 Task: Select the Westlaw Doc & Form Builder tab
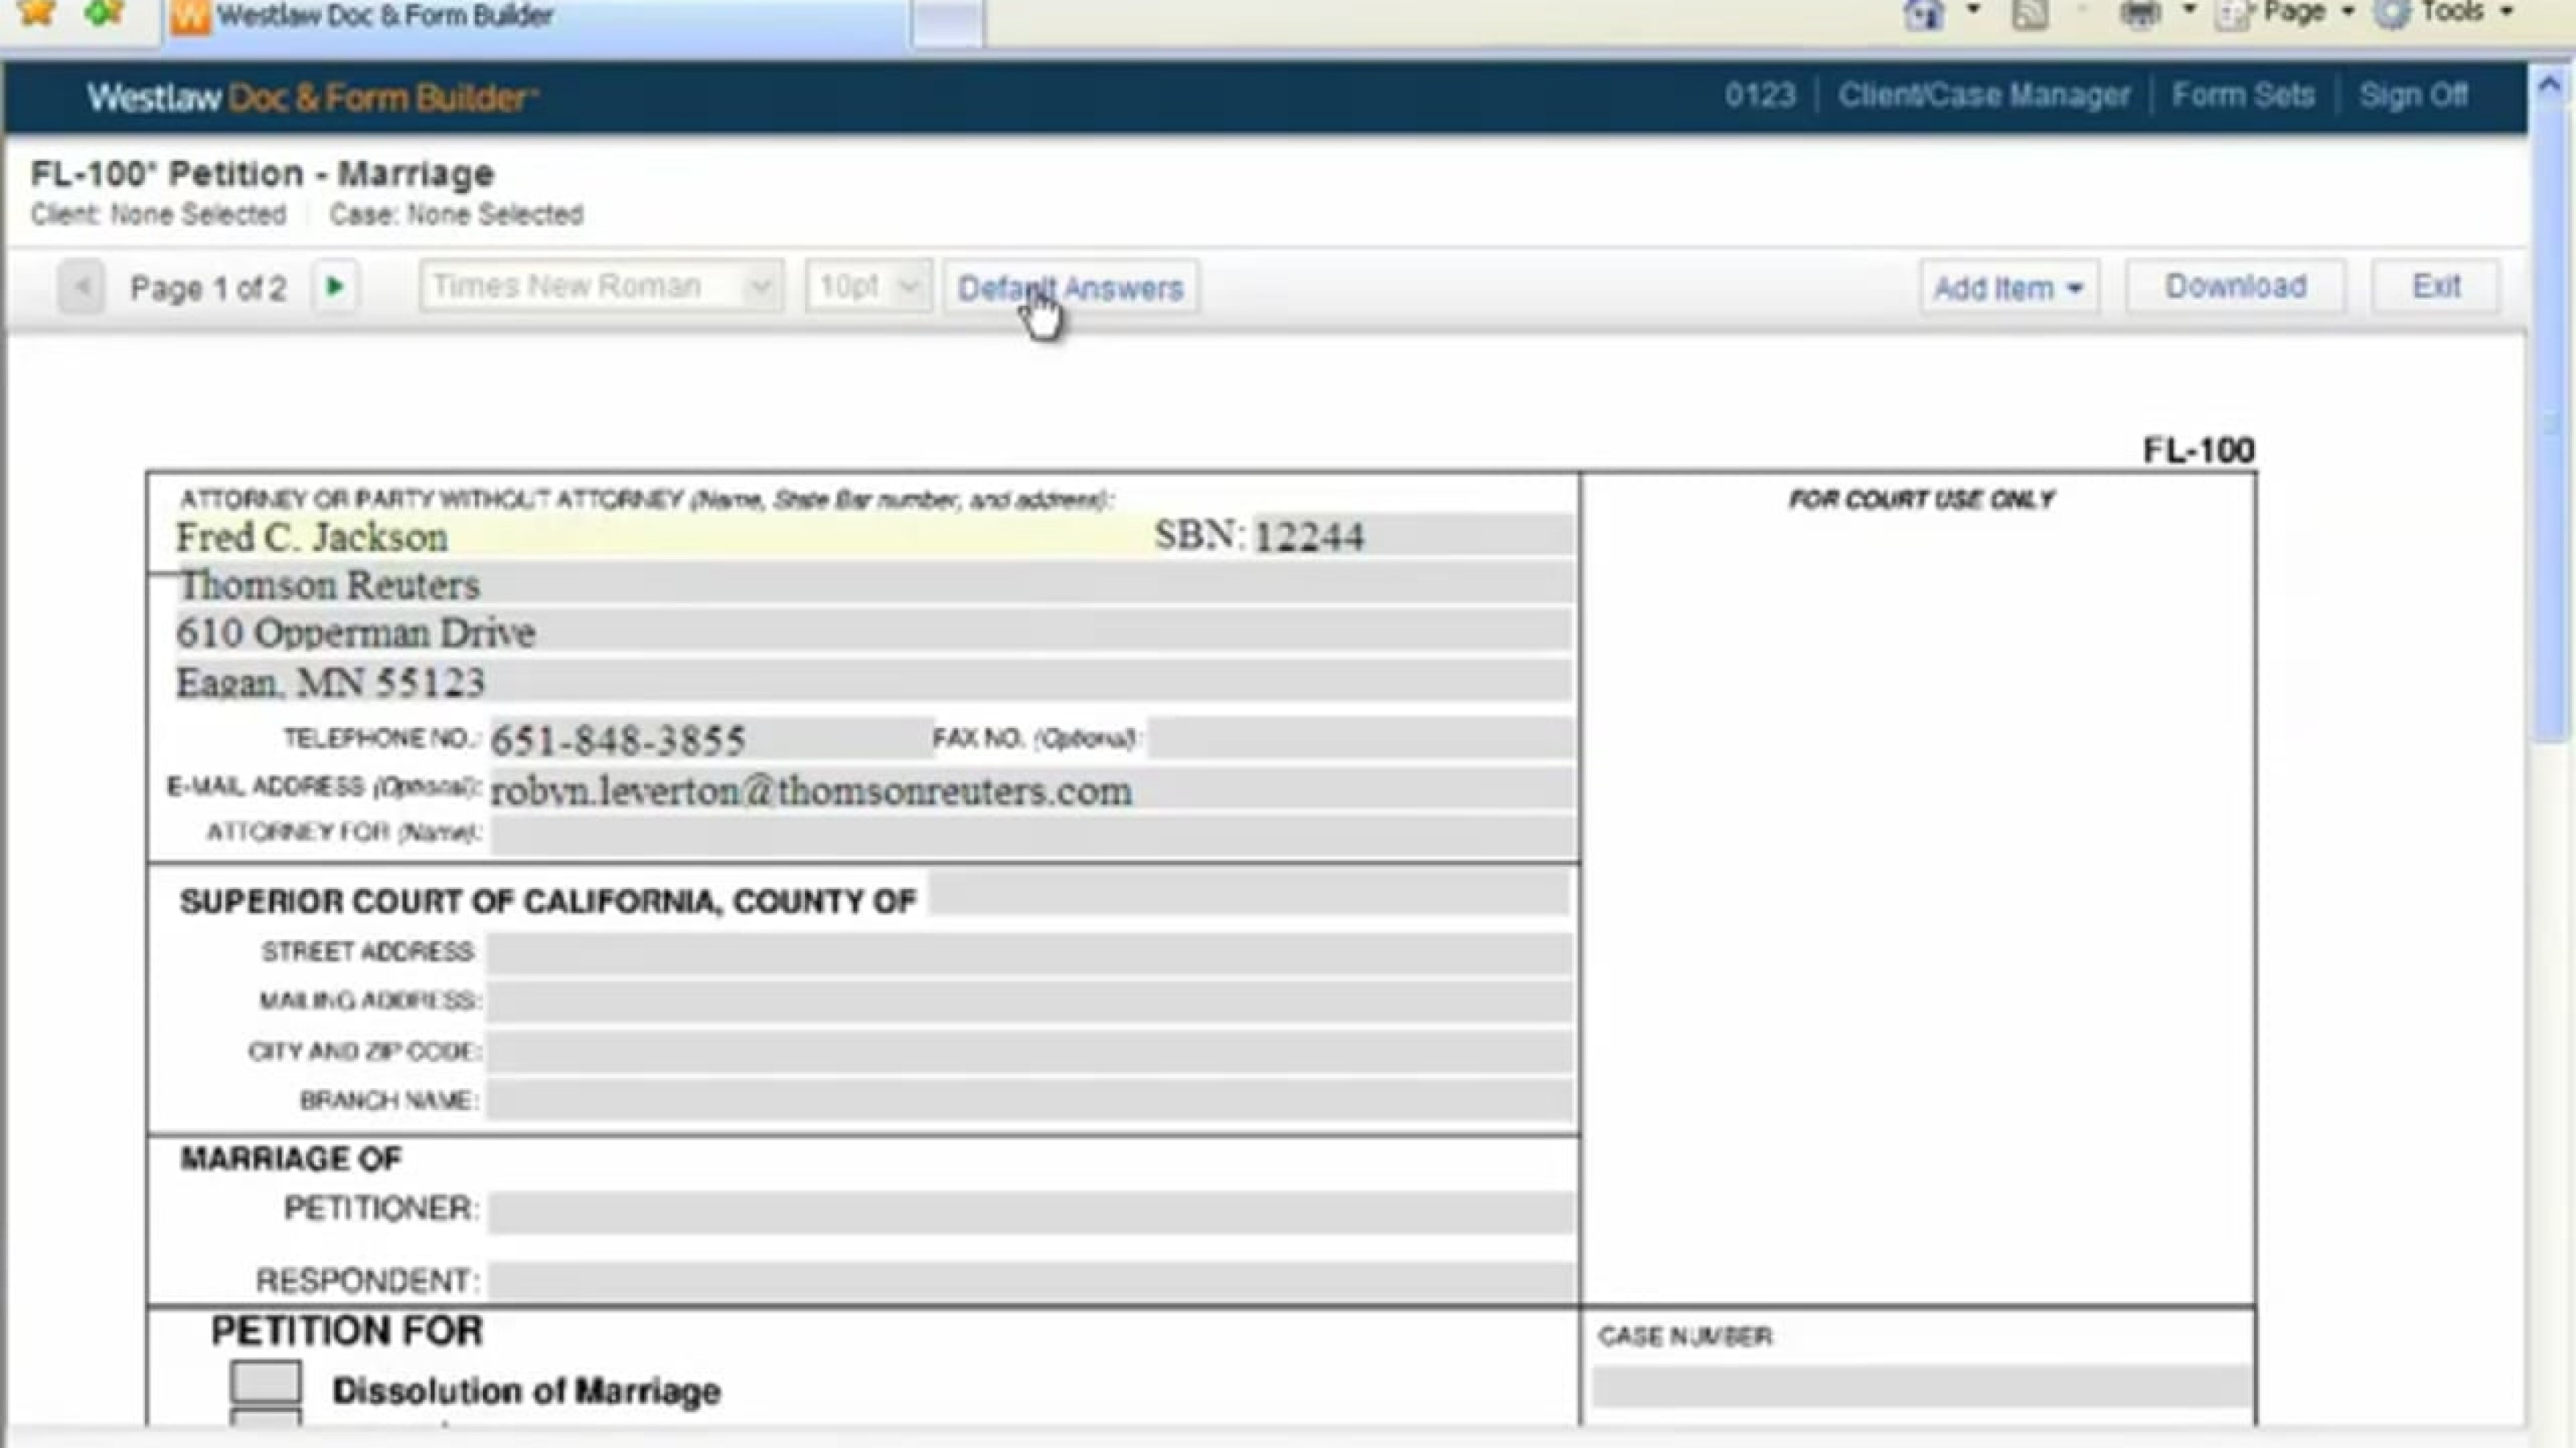point(384,16)
